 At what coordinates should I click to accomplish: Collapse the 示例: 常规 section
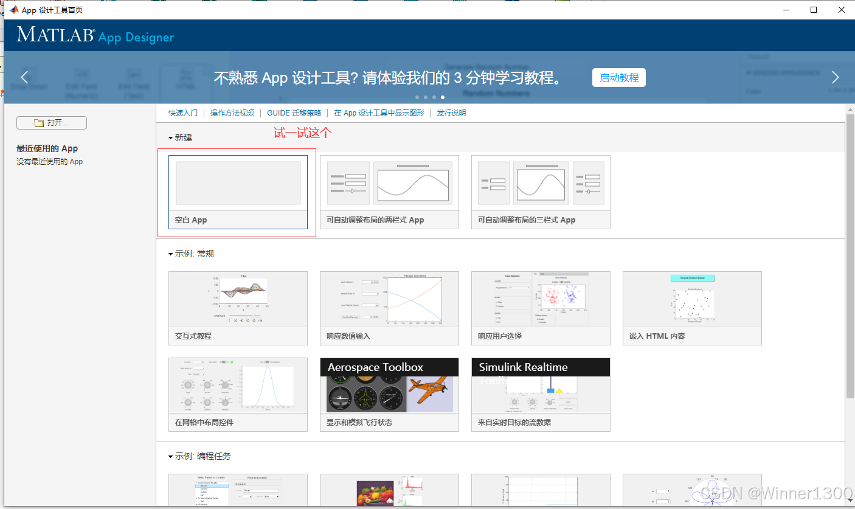[171, 254]
